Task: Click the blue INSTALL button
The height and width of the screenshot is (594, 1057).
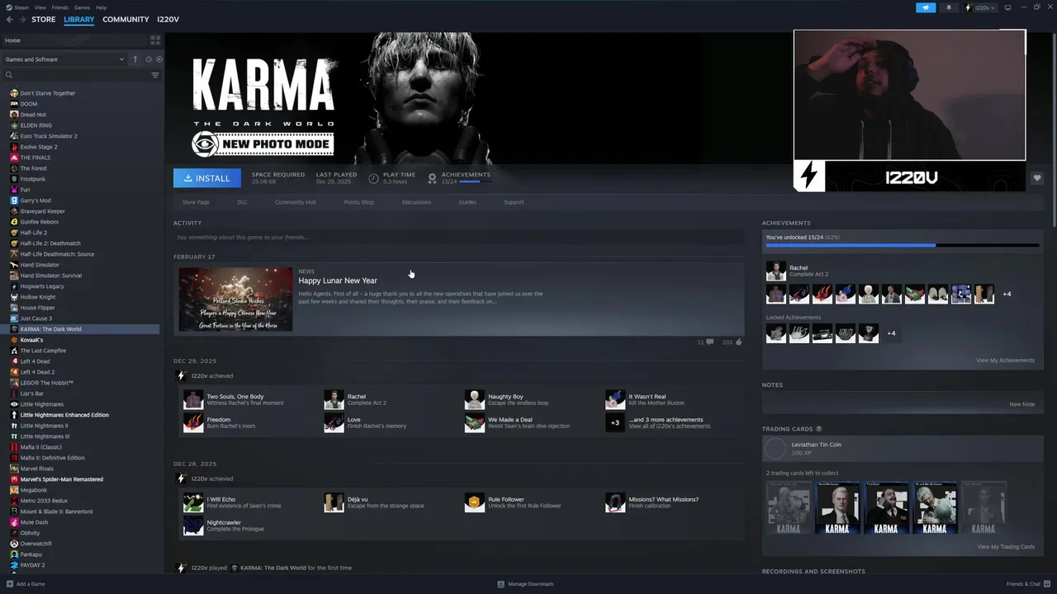Action: click(207, 178)
